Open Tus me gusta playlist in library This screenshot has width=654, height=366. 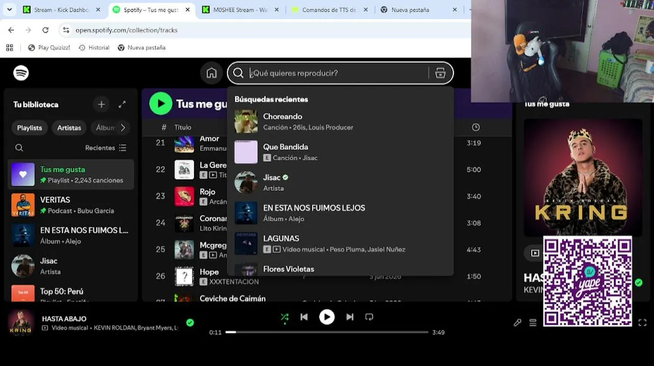pyautogui.click(x=71, y=174)
